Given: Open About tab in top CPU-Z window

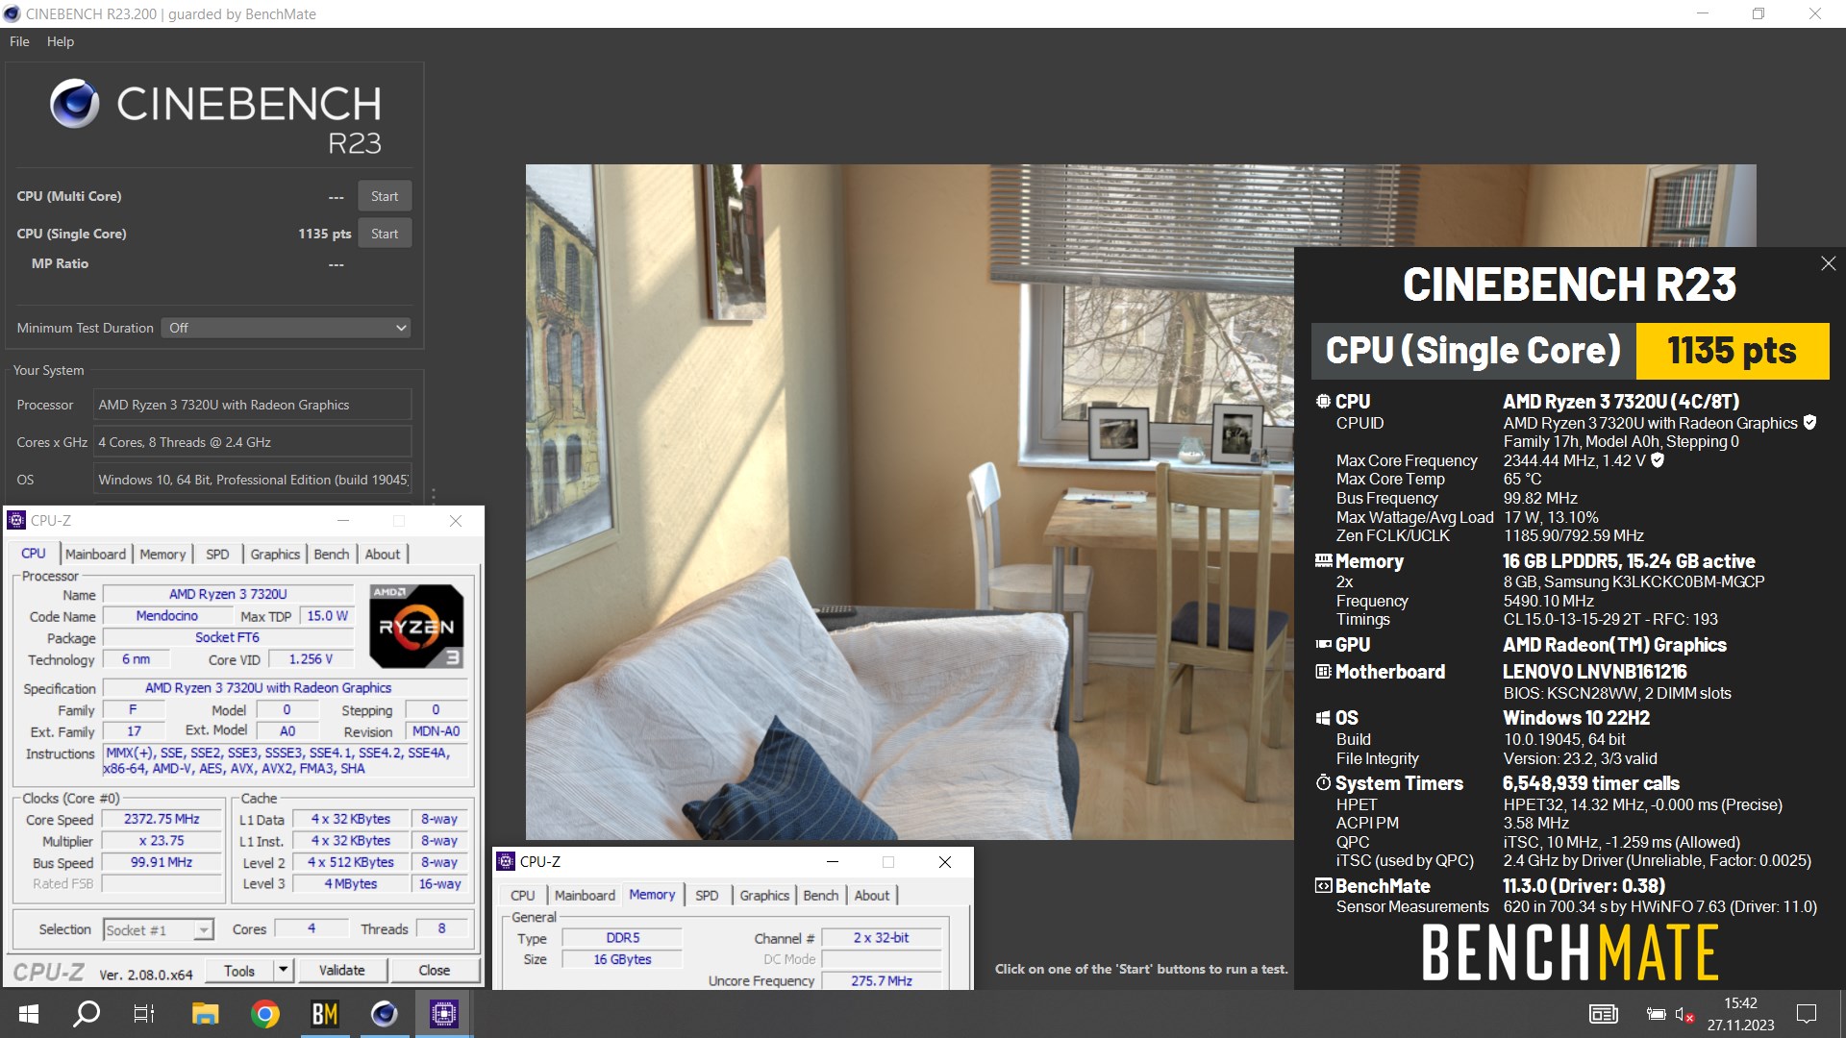Looking at the screenshot, I should [x=383, y=554].
